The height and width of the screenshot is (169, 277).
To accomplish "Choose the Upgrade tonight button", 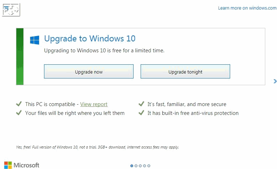I will click(x=185, y=71).
